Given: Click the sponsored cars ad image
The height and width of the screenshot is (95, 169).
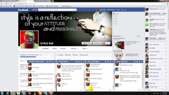Looking at the screenshot, I should 119,45.
